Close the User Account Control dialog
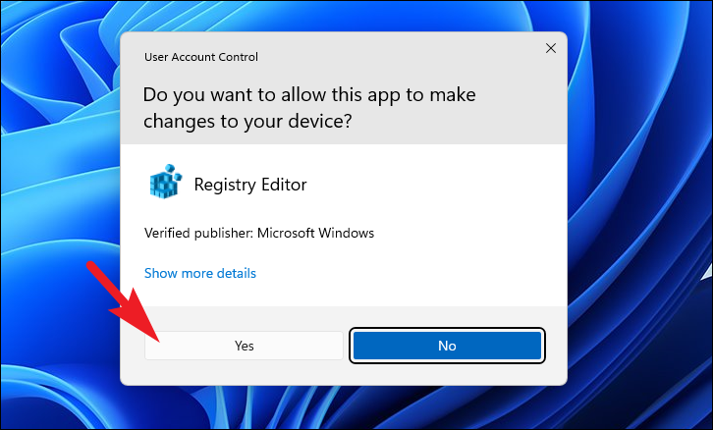The image size is (713, 430). coord(551,48)
